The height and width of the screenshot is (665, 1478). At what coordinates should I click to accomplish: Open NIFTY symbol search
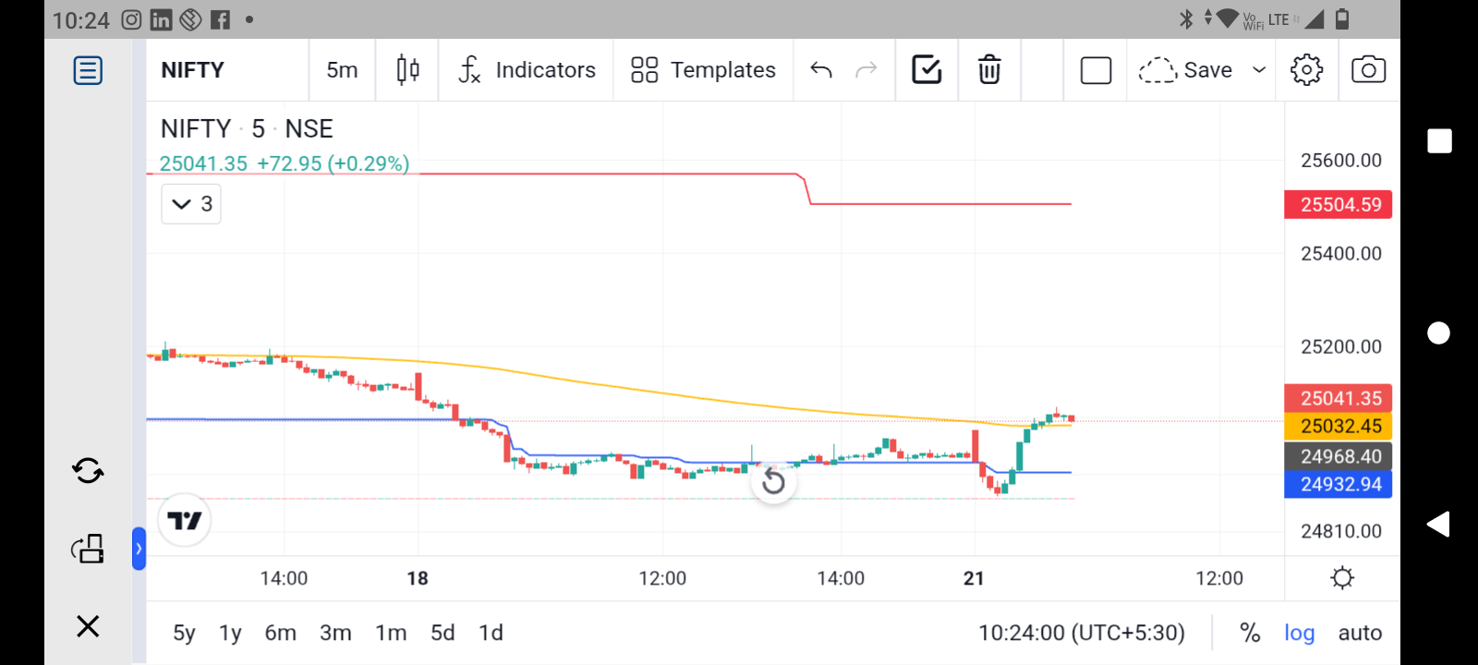pyautogui.click(x=193, y=70)
